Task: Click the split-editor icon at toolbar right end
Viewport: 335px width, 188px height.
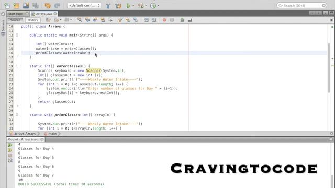Action: 331,20
